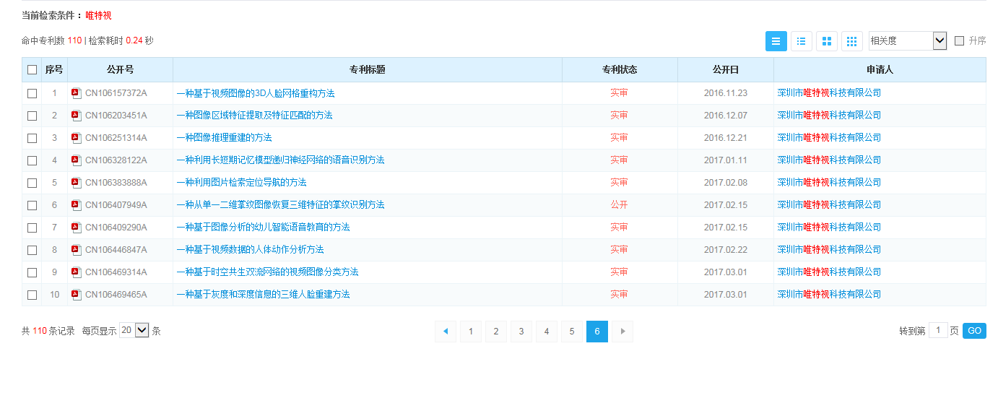Switch to the detailed bullet list view

tap(802, 41)
